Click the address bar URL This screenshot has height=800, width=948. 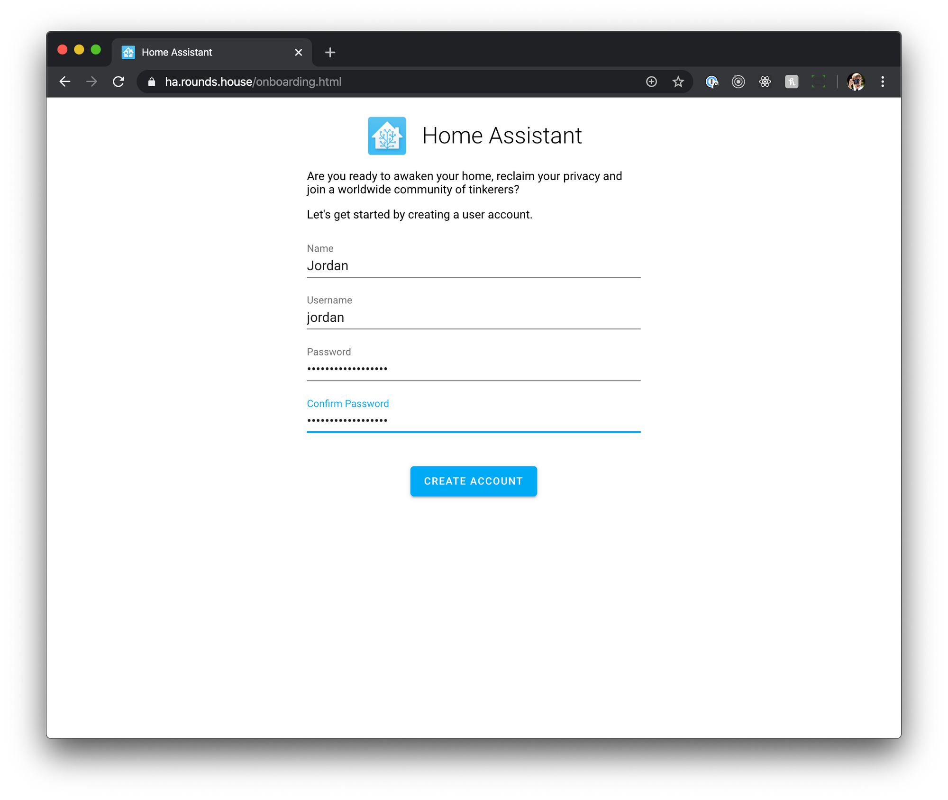pyautogui.click(x=253, y=82)
